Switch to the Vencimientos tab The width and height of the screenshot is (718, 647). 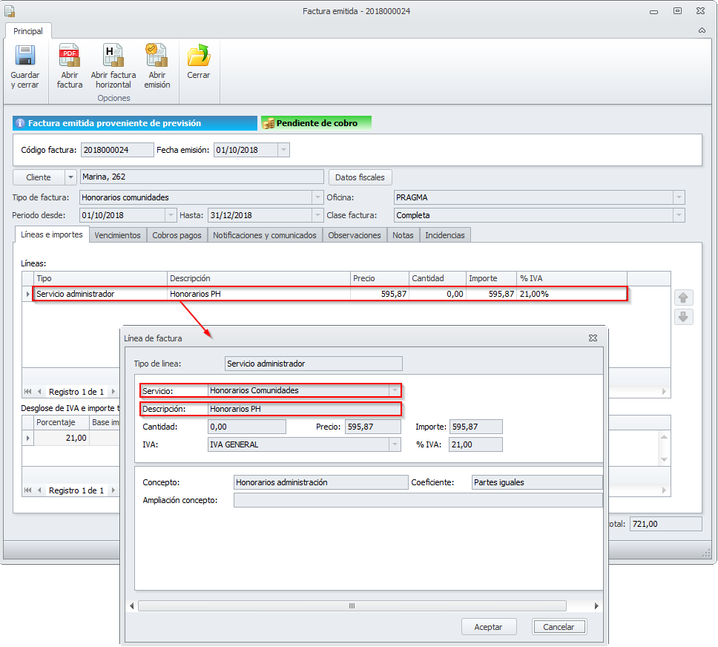coord(117,235)
